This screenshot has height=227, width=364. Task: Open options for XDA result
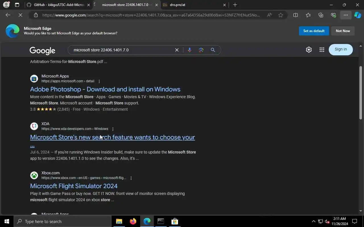113,129
